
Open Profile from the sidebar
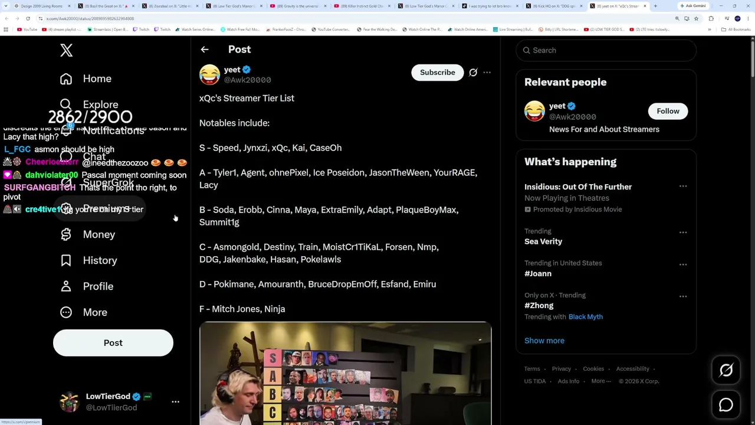pos(86,286)
